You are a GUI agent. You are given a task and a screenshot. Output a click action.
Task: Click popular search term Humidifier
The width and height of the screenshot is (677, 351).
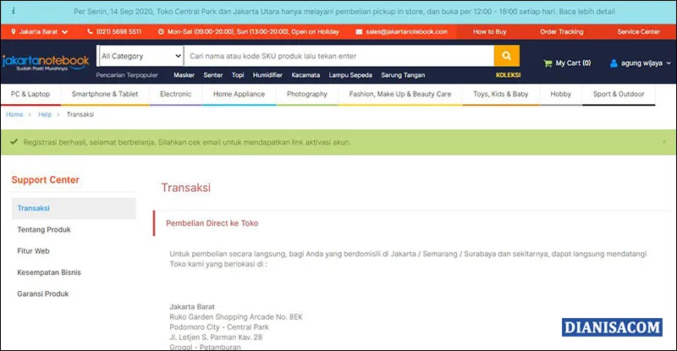pos(267,75)
